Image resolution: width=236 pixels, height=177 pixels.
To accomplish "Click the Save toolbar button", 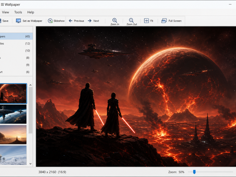I will coord(4,21).
